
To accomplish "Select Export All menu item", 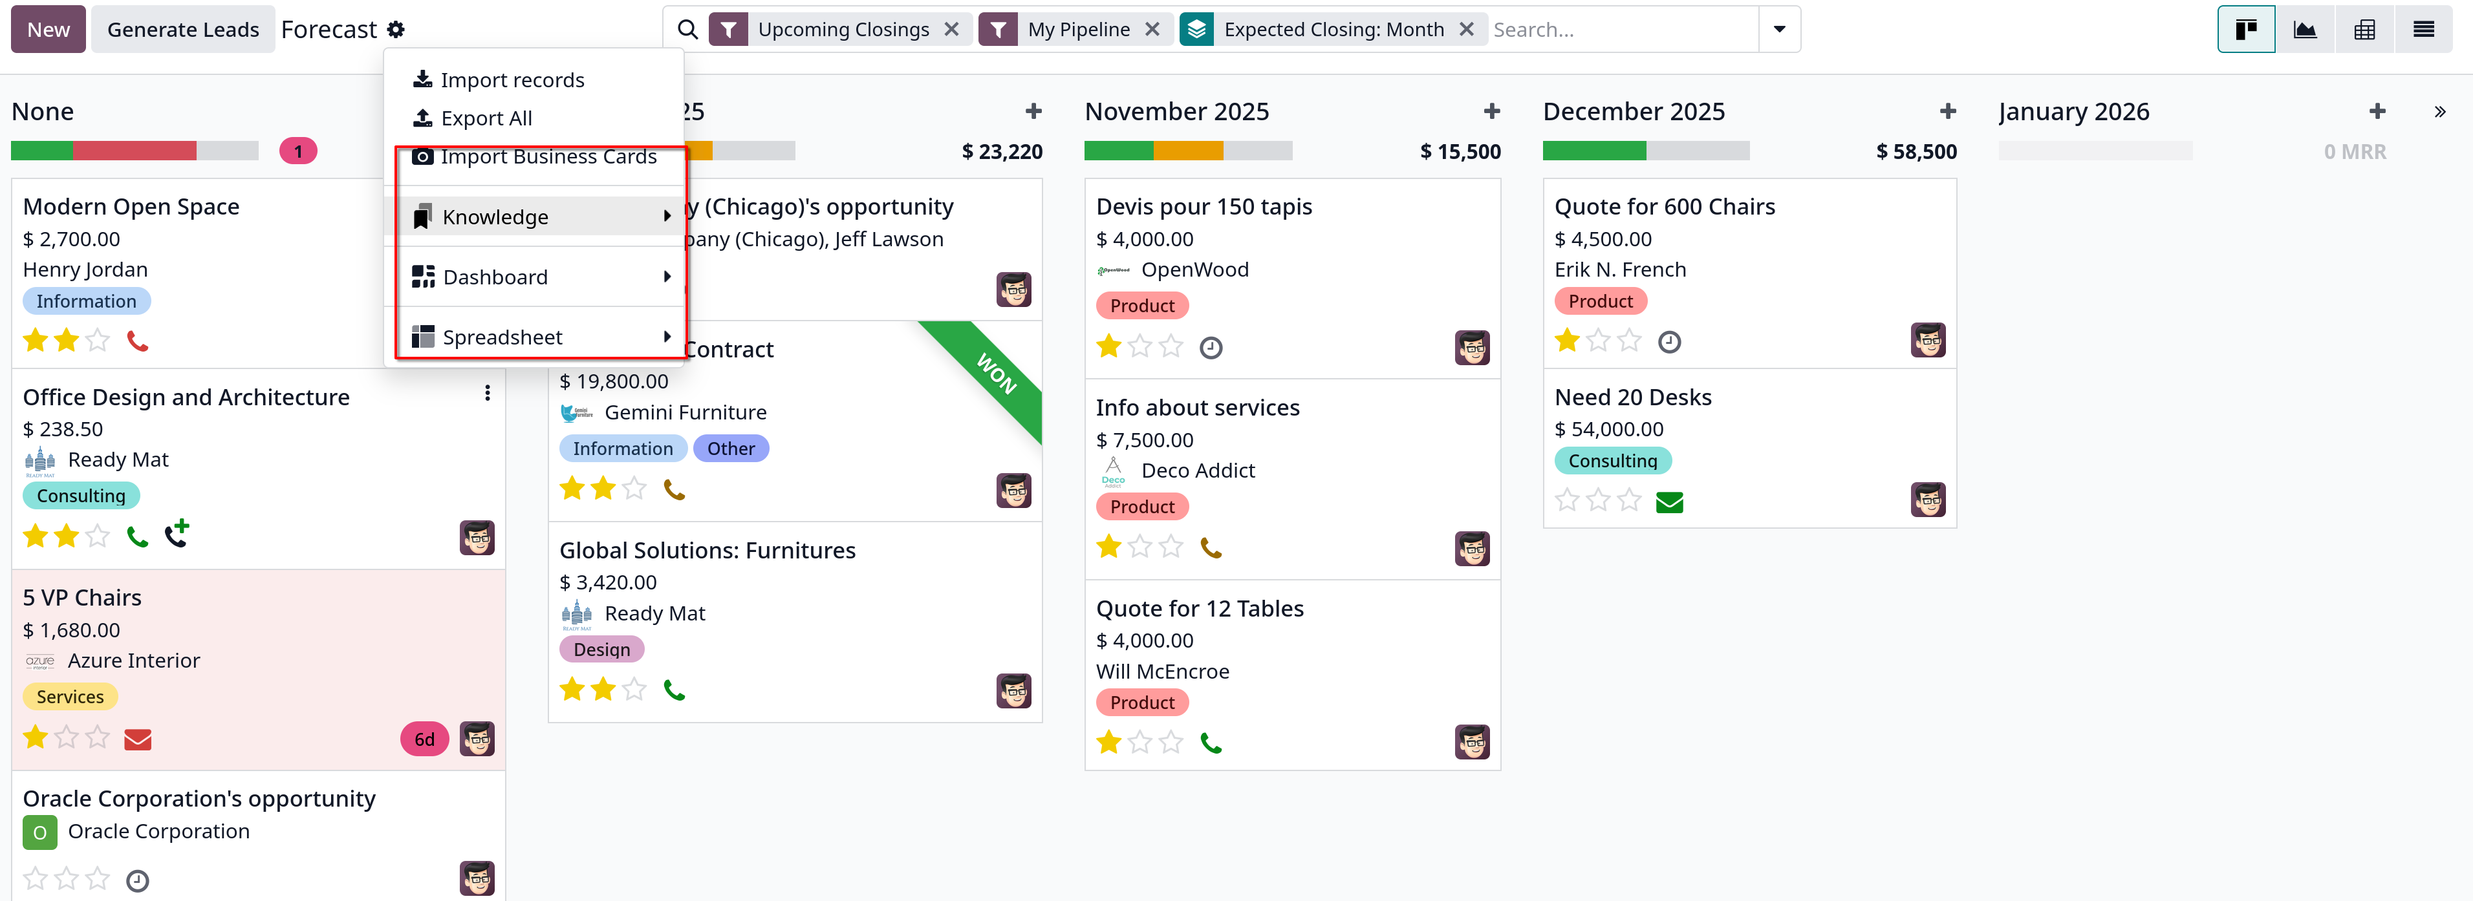I will click(x=533, y=118).
